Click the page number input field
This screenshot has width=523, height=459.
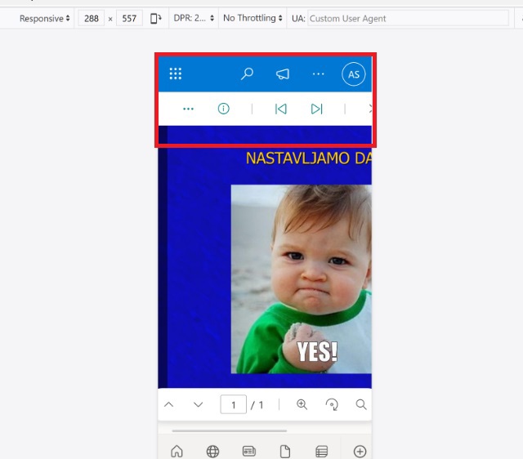tap(233, 404)
